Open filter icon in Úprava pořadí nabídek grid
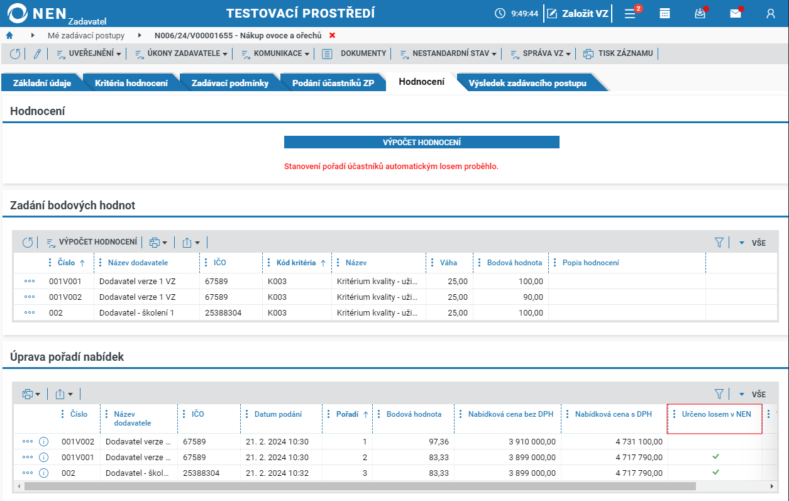Viewport: 789px width, 501px height. [x=719, y=394]
